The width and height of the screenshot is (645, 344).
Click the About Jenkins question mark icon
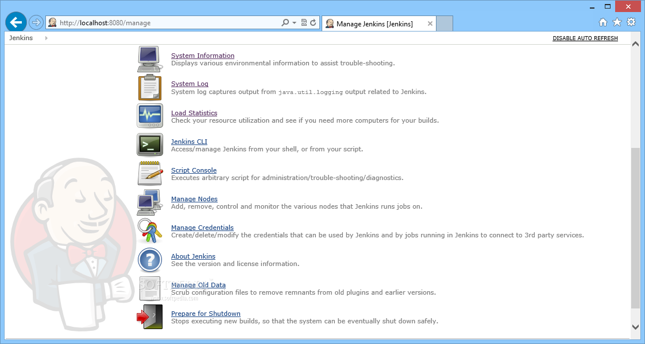coord(150,260)
